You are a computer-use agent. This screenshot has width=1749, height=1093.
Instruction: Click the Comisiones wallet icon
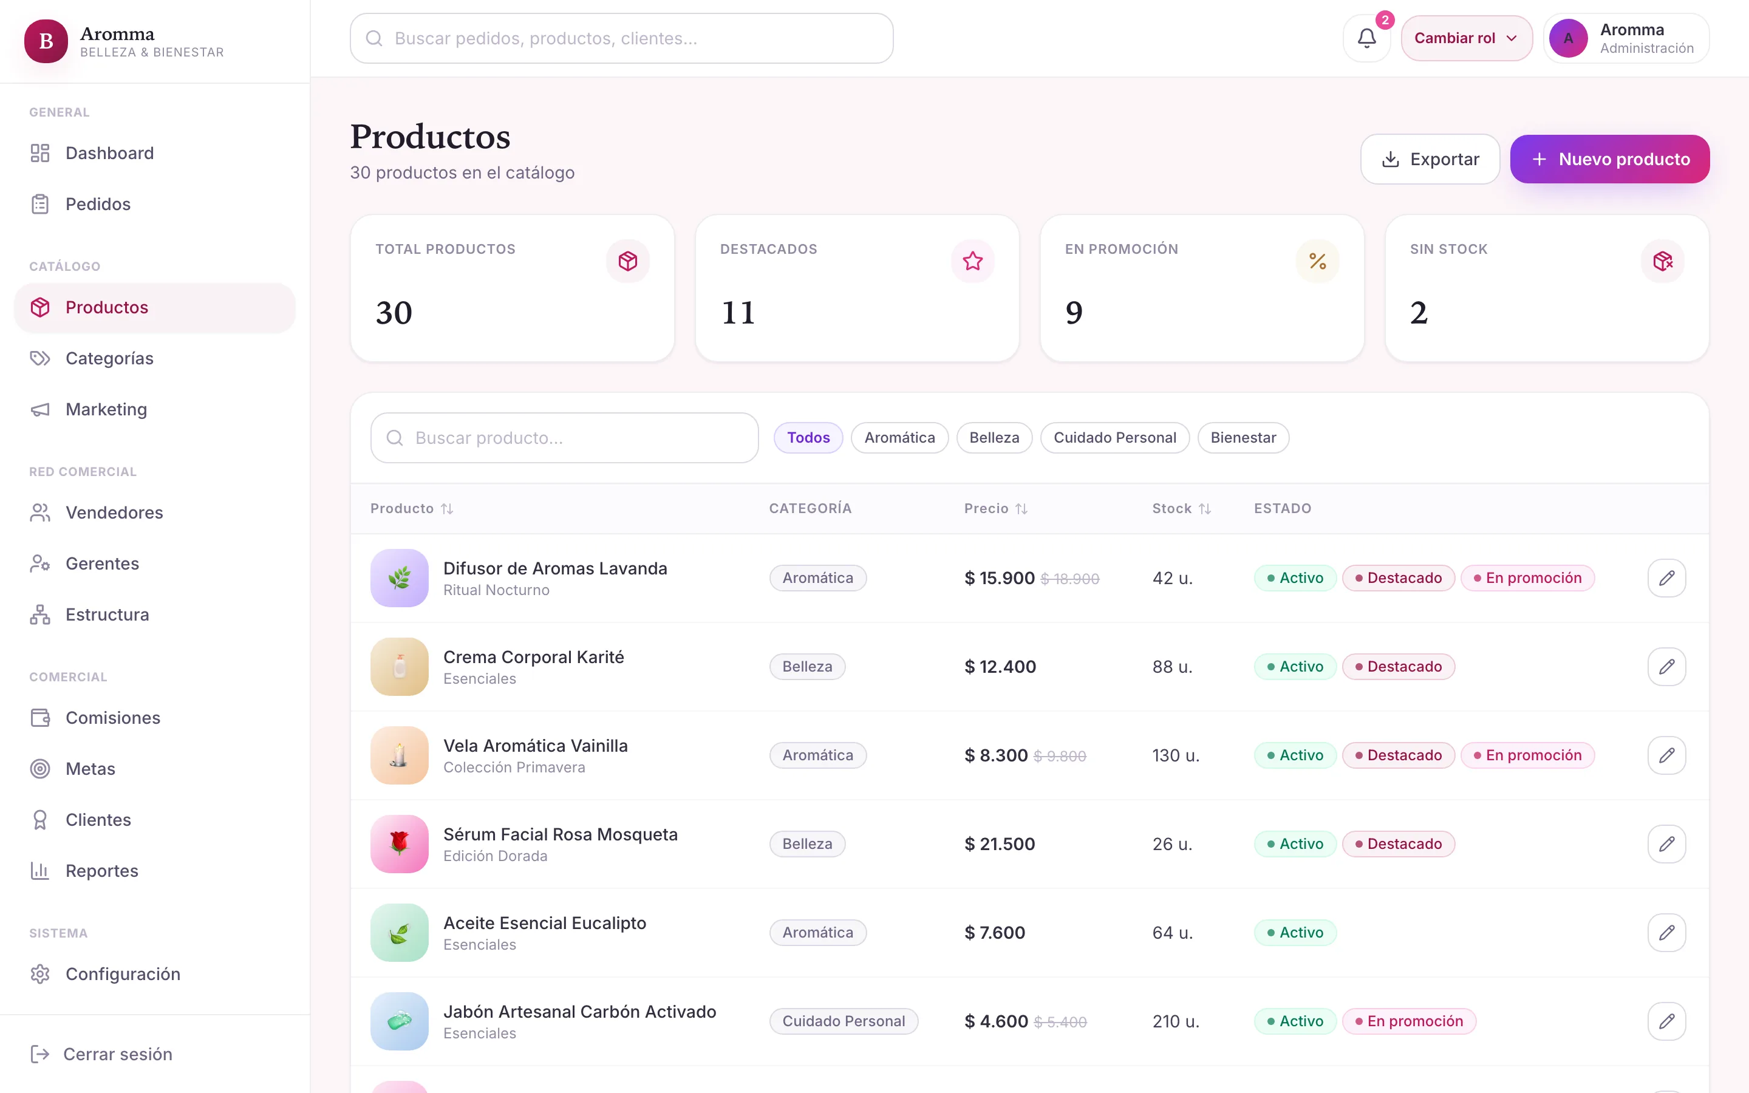pos(41,718)
